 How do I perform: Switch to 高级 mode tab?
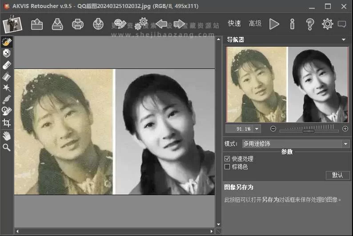click(255, 24)
